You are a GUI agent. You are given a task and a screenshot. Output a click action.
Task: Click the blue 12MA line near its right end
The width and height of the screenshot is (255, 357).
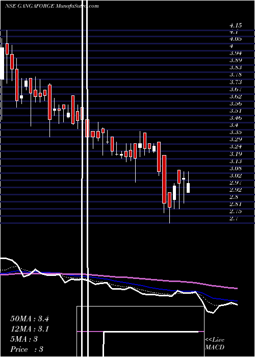[x=232, y=300]
